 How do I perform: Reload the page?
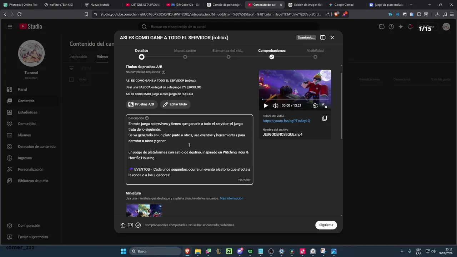19,14
